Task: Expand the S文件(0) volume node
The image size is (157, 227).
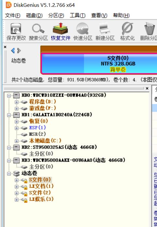Action: point(17,180)
